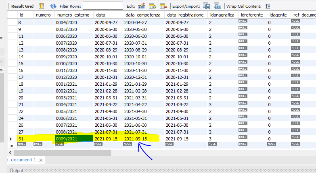Export recordset to external file icon

click(x=207, y=6)
